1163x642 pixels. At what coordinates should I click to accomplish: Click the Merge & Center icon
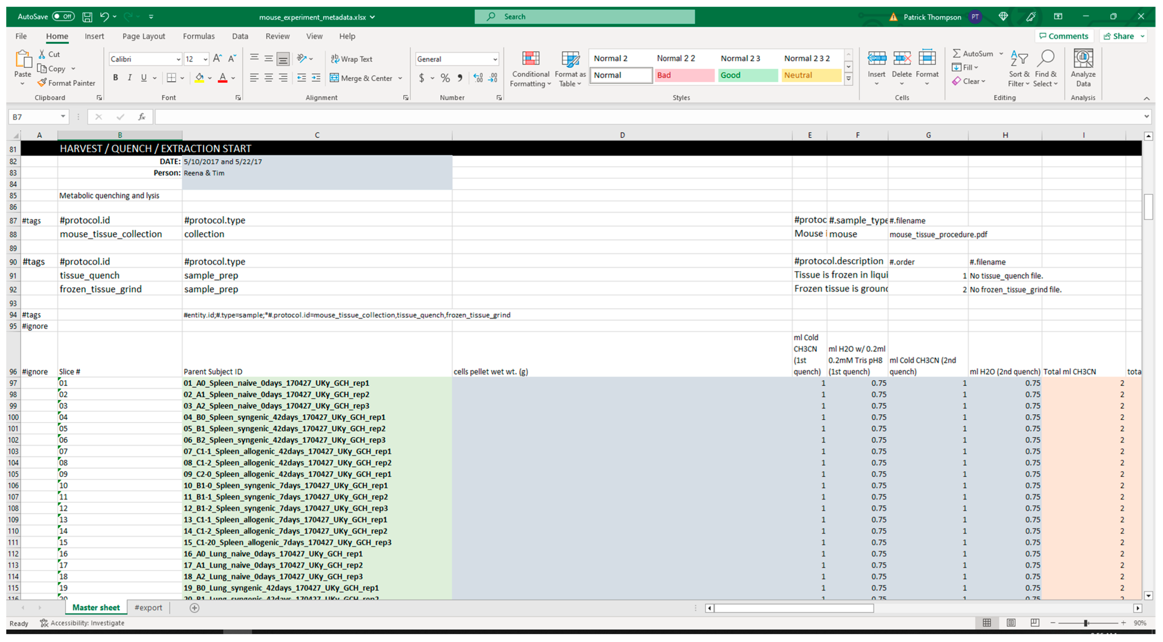click(334, 78)
